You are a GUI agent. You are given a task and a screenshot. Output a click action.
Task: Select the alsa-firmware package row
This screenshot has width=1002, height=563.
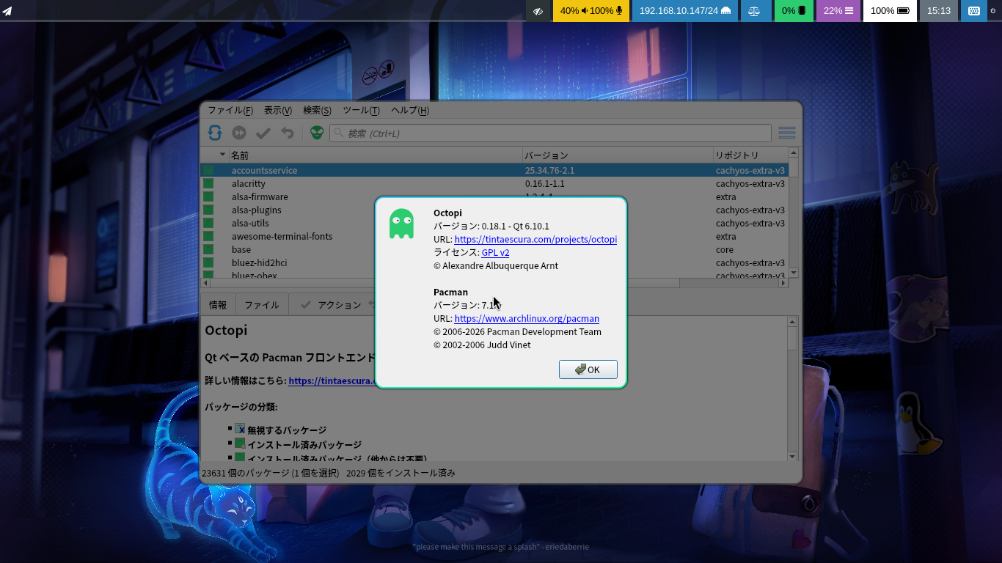click(494, 196)
